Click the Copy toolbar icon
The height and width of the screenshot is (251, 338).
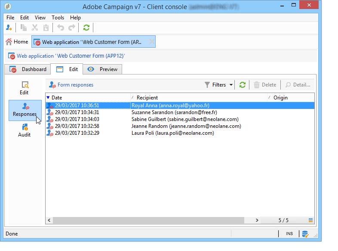coord(23,28)
